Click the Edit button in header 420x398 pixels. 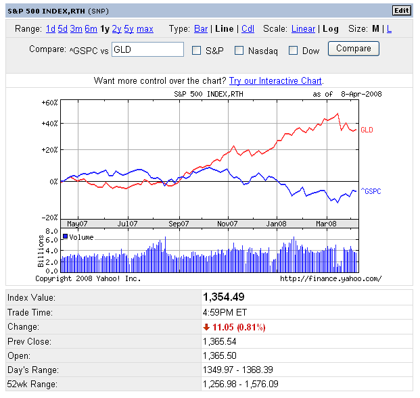pos(401,10)
